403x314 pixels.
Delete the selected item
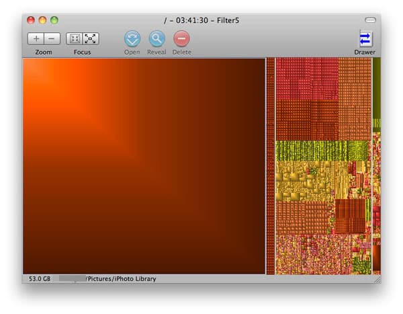coord(181,38)
